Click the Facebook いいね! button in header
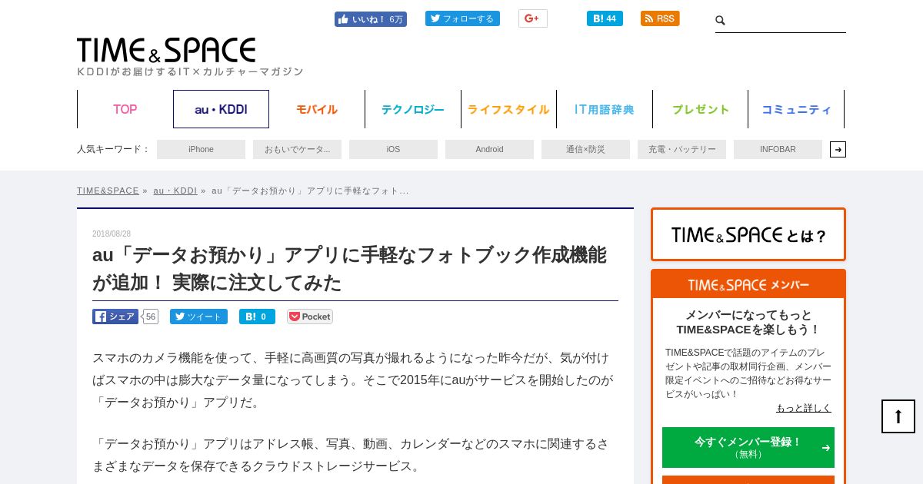The height and width of the screenshot is (484, 923). click(x=371, y=19)
